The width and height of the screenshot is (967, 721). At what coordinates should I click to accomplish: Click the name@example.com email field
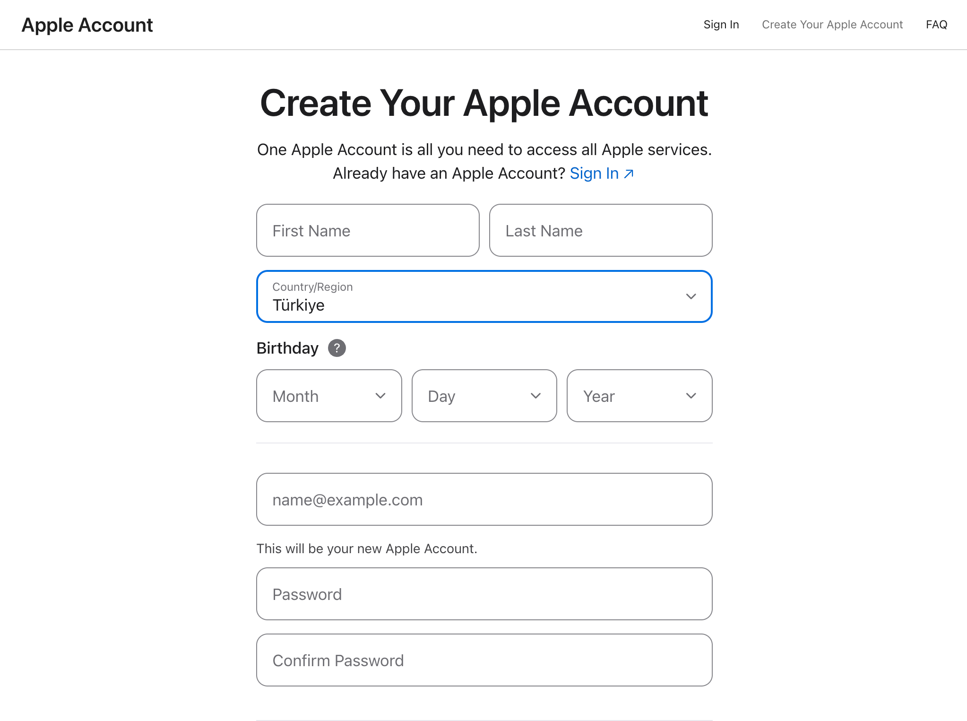[x=484, y=499]
